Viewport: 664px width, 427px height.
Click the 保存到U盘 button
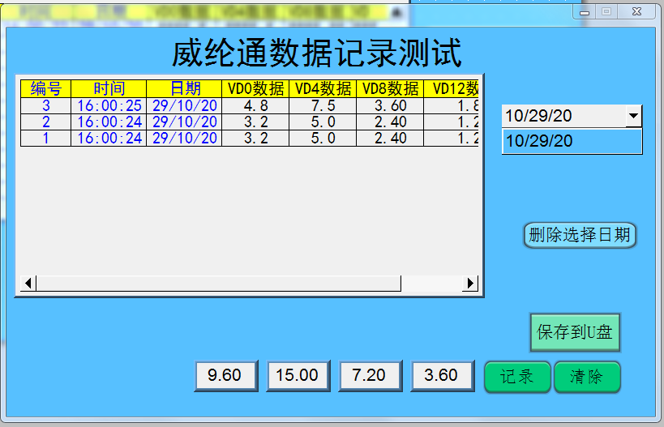(x=575, y=332)
